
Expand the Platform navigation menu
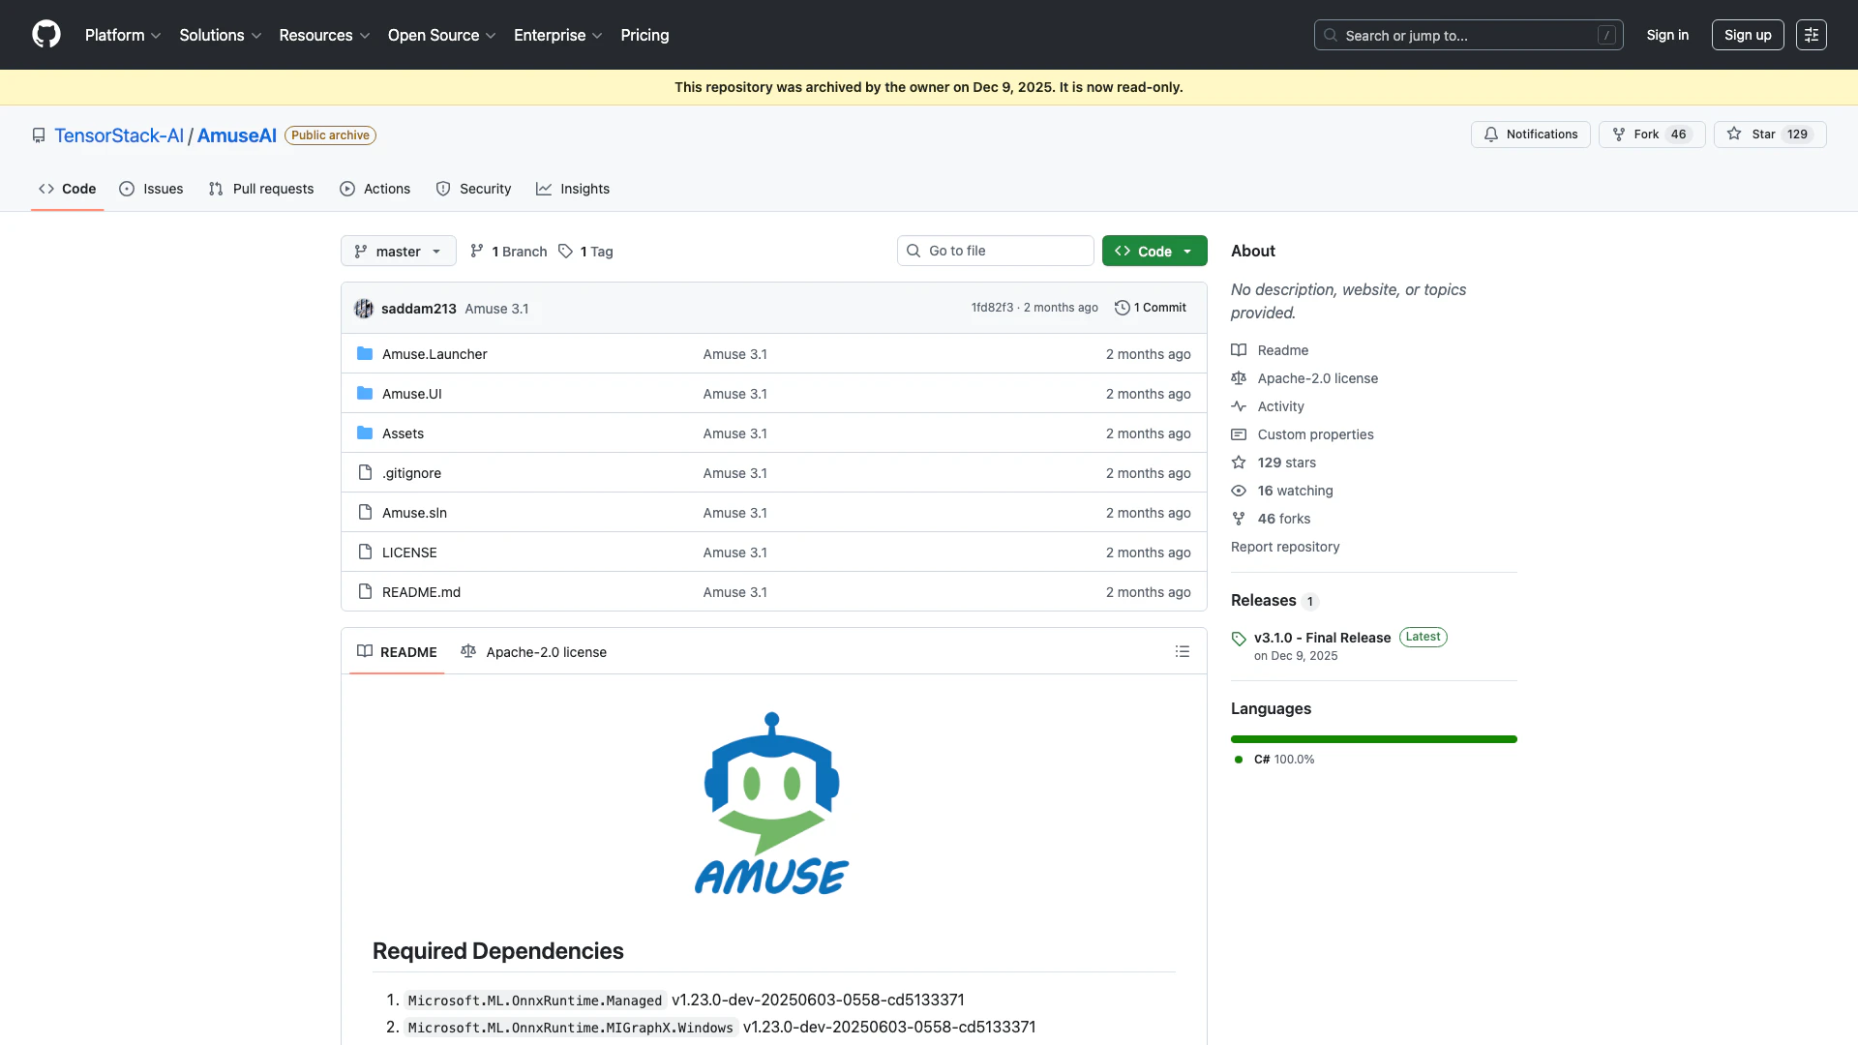[x=123, y=35]
